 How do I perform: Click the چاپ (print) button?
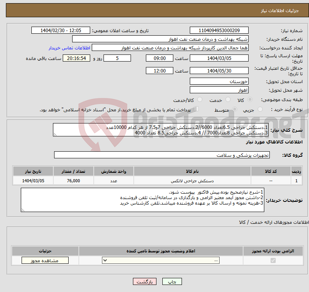173,282
